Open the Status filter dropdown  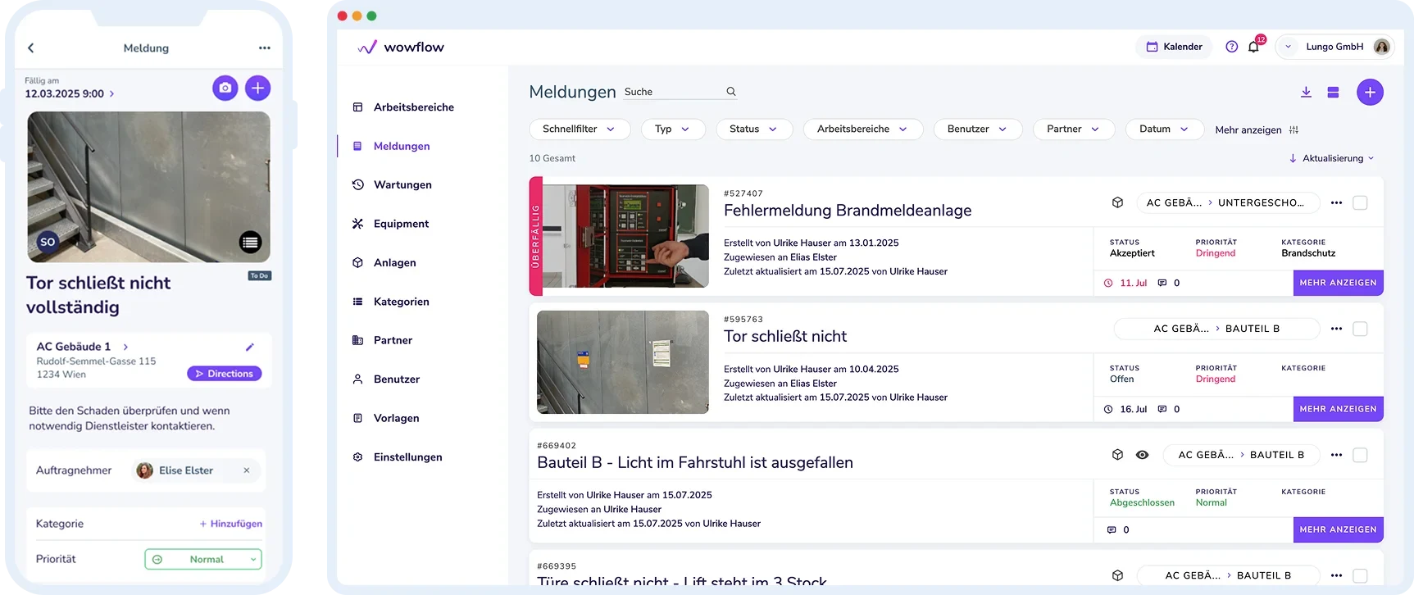(x=753, y=129)
